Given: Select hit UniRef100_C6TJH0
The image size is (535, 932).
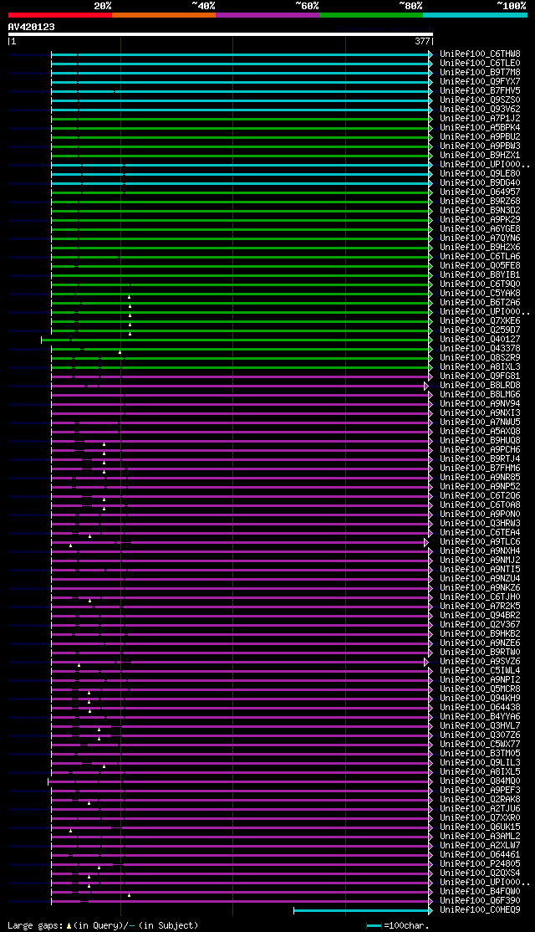Looking at the screenshot, I should point(481,597).
